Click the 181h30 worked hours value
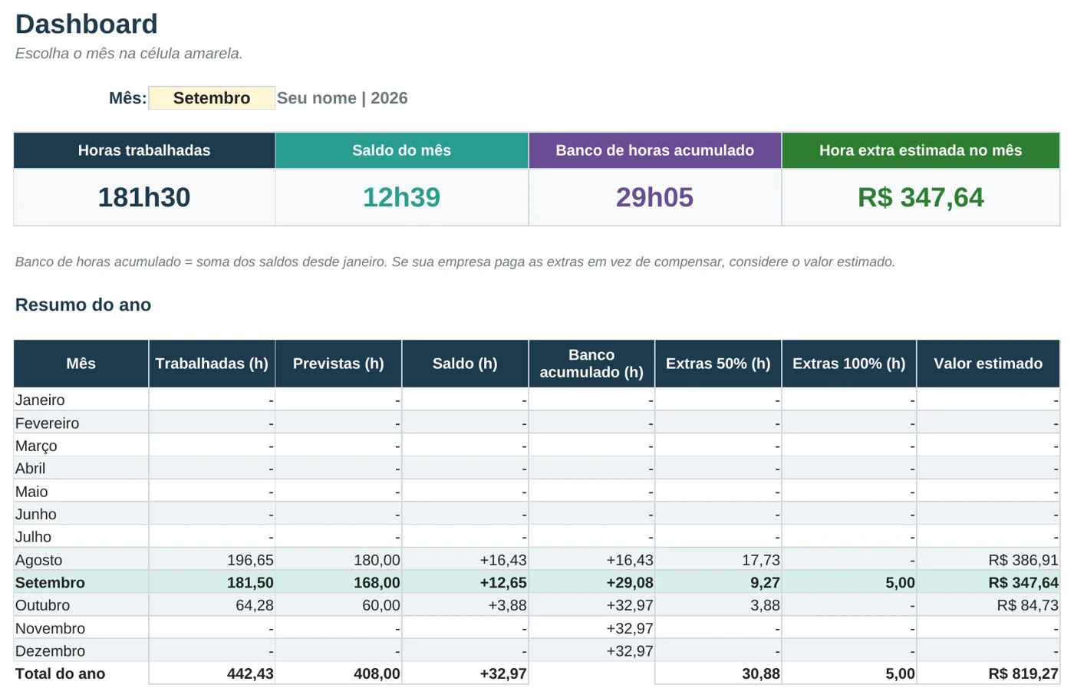Screen dimensions: 1074x698 point(144,198)
